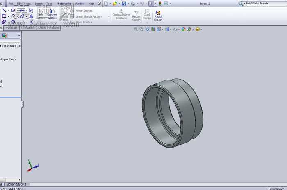Expand the left panel with double chevron
The height and width of the screenshot is (190, 287).
coord(18,35)
